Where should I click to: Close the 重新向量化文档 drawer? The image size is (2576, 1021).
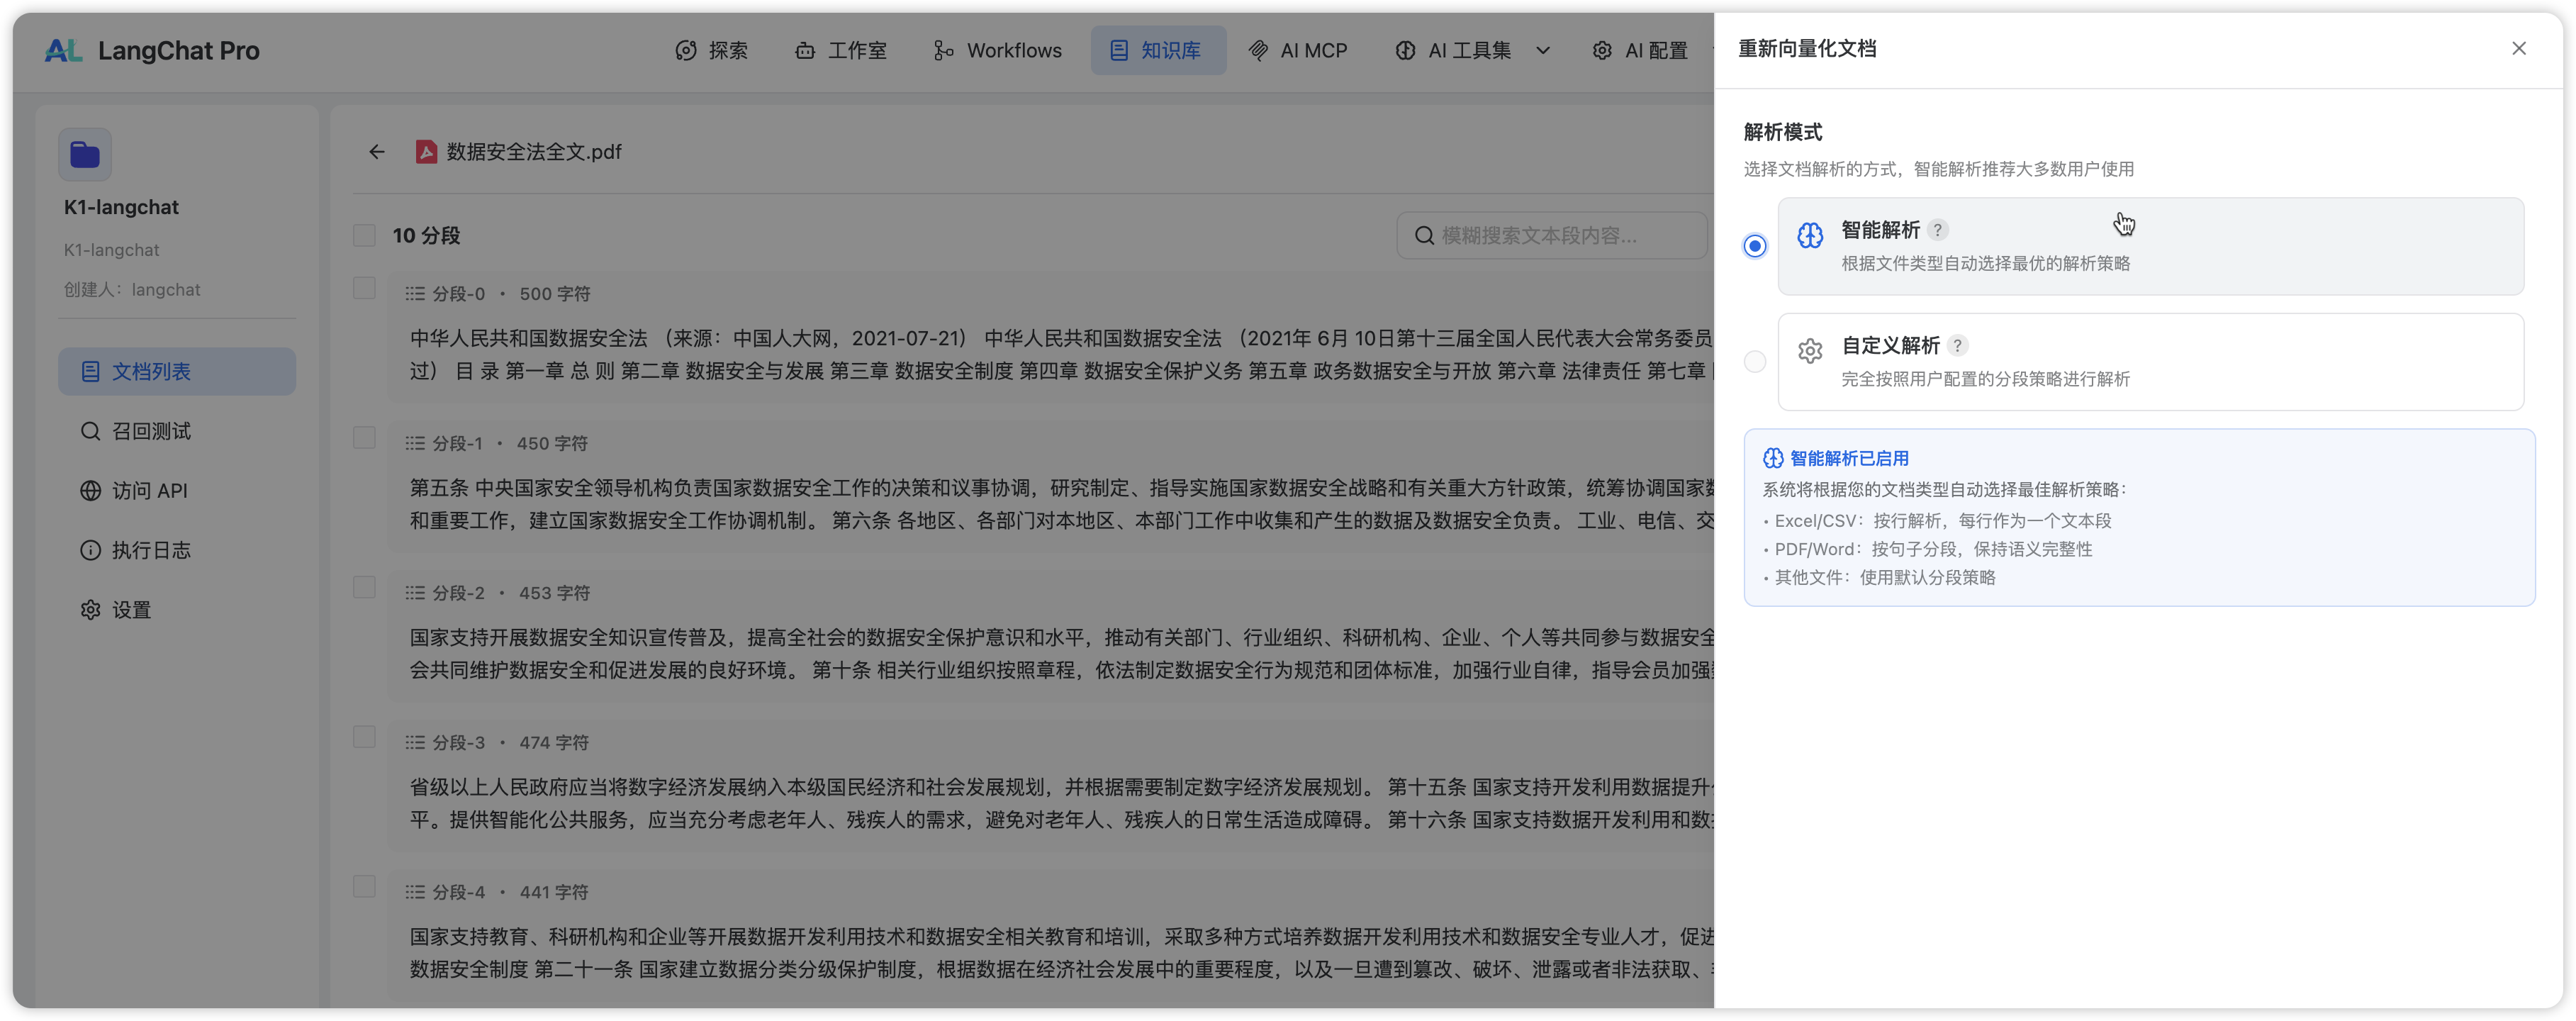2518,49
